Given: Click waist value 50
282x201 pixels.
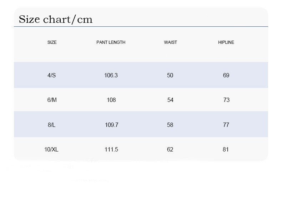Looking at the screenshot, I should (x=170, y=75).
